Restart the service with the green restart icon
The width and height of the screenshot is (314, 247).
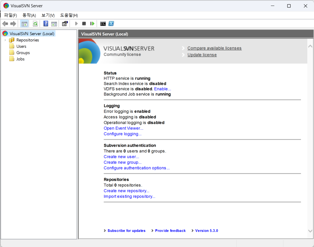[92, 24]
